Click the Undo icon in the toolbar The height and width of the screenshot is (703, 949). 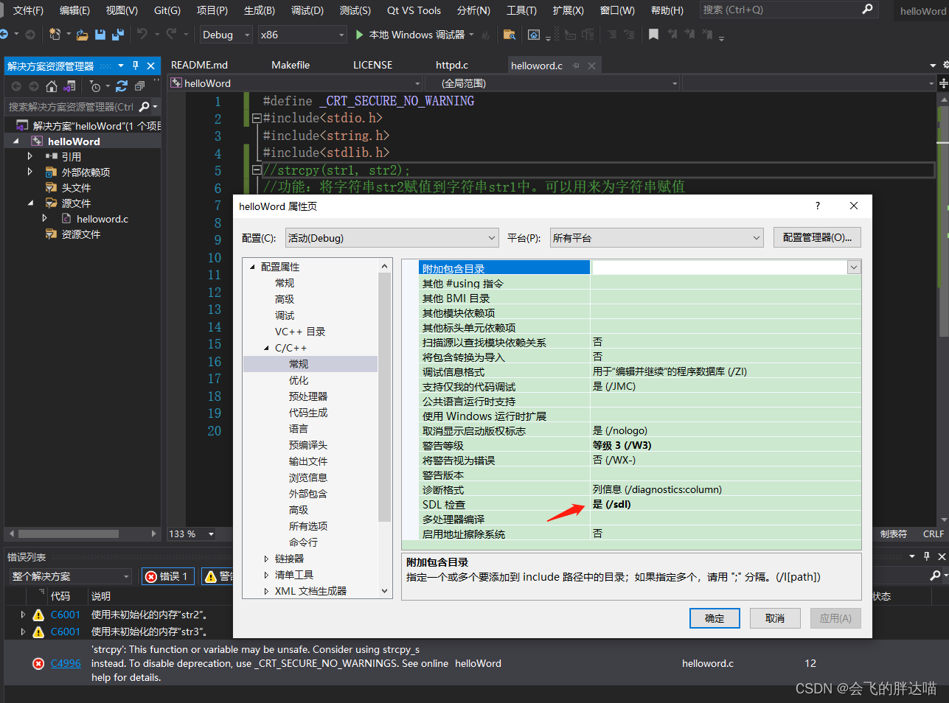143,34
